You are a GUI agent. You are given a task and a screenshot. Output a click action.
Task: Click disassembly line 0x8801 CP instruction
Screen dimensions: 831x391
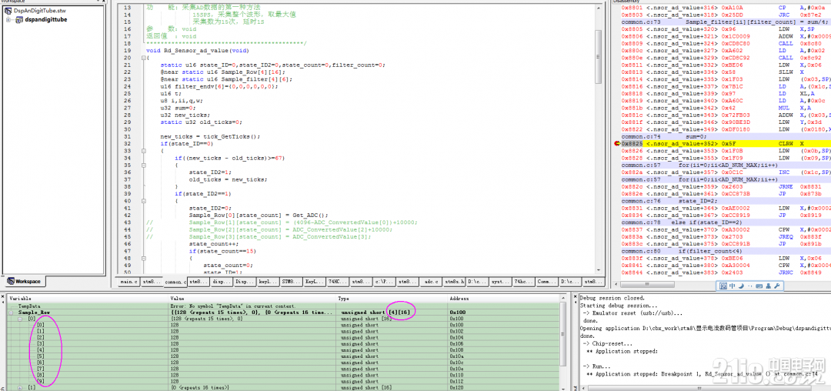(721, 8)
